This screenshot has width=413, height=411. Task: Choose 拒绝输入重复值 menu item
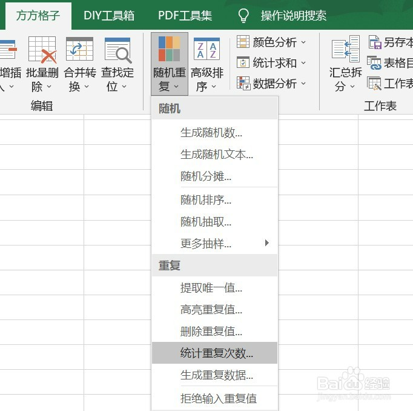tap(214, 398)
